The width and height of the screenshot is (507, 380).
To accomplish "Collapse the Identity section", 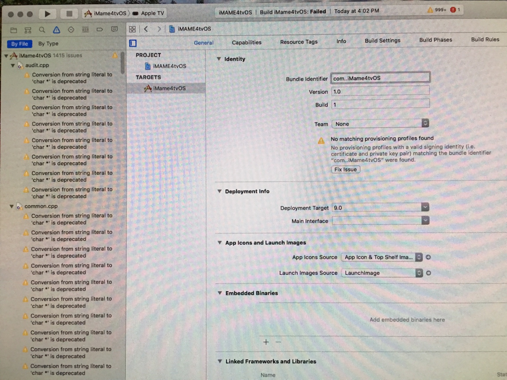I will coord(219,59).
